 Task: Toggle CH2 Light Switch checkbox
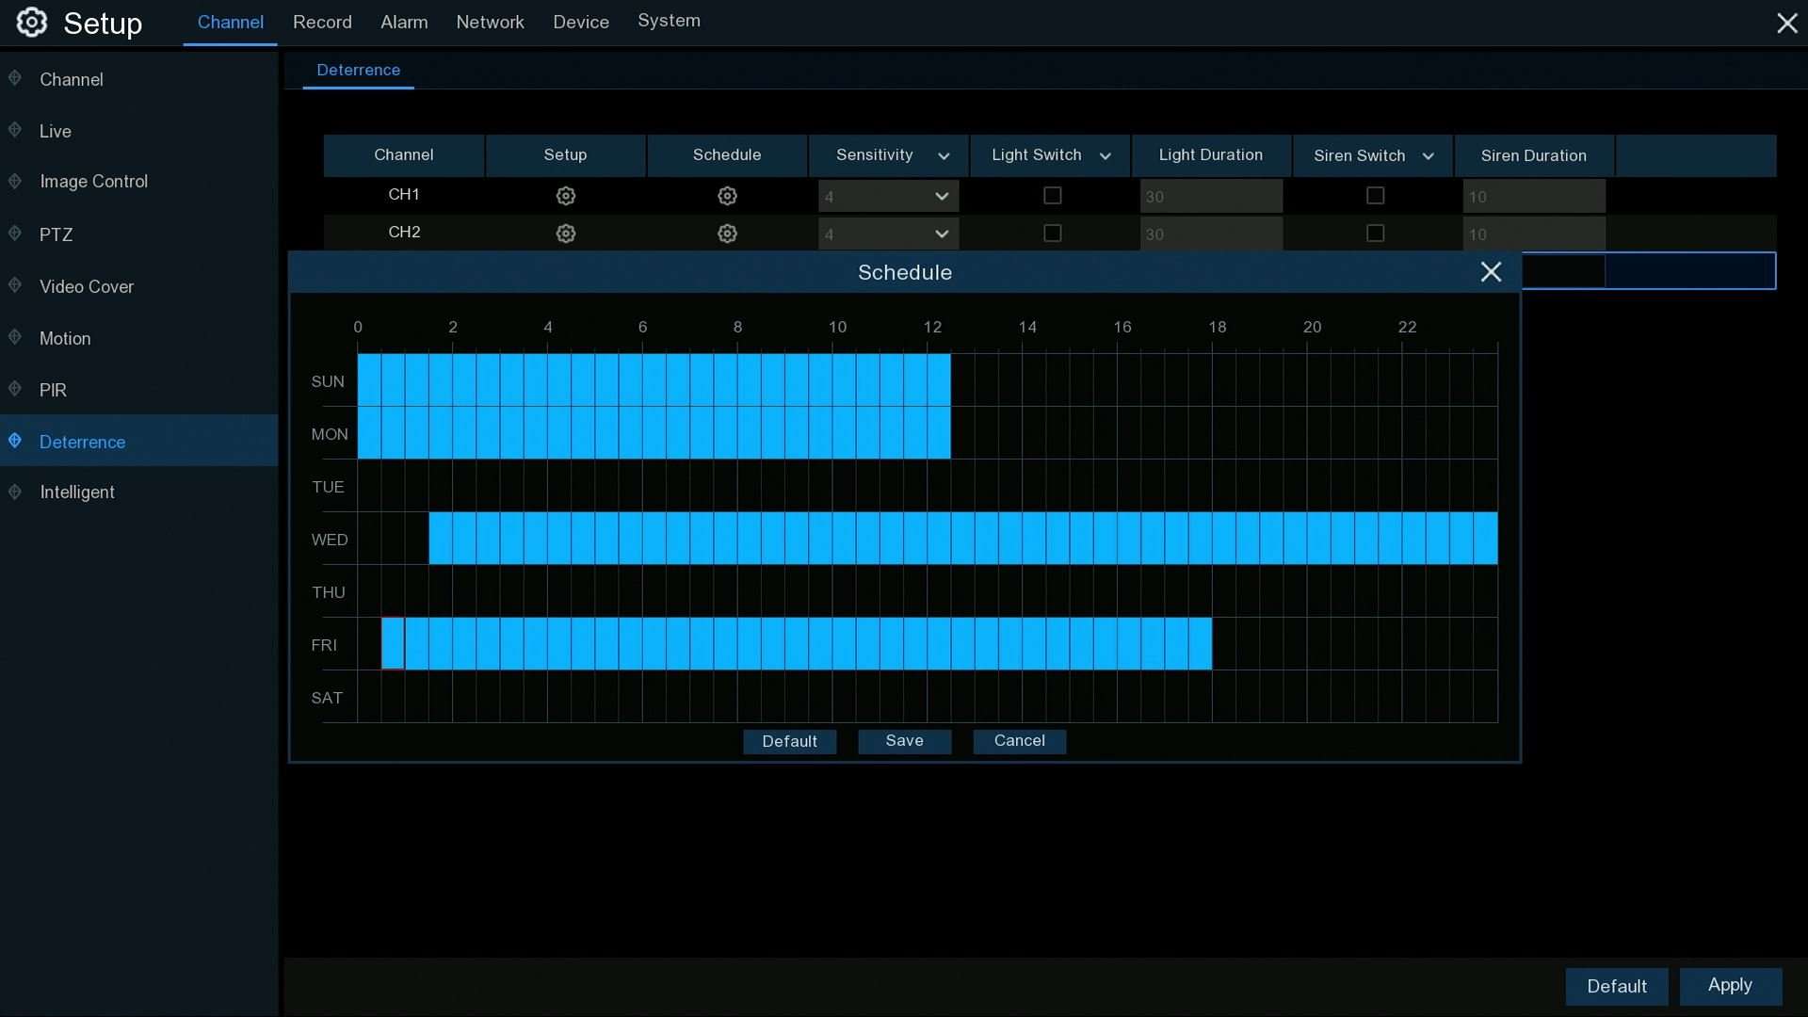coord(1053,234)
